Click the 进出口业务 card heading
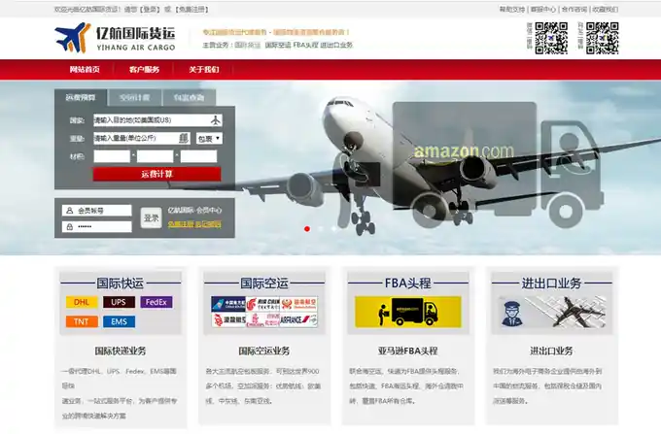 point(551,283)
